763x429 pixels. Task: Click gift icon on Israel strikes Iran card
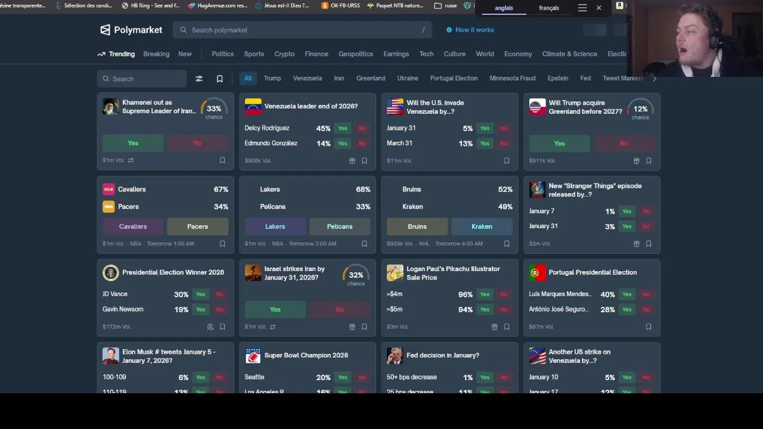(x=352, y=327)
